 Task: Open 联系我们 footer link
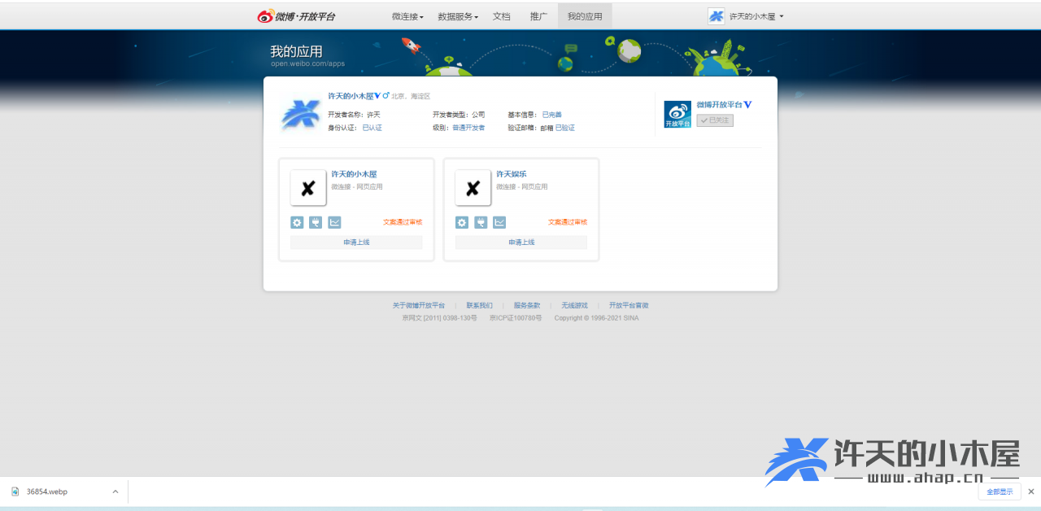(479, 305)
